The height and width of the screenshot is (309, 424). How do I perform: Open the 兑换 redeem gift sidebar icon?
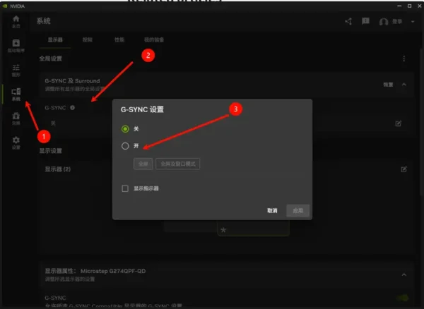16,119
